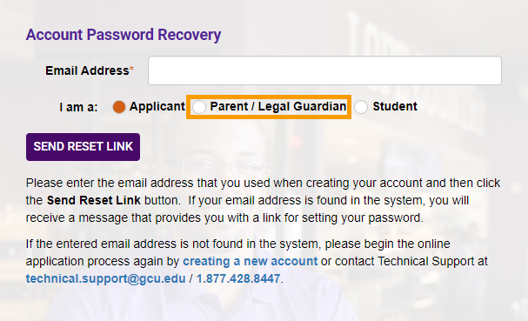Select the Applicant radio button

[x=119, y=107]
